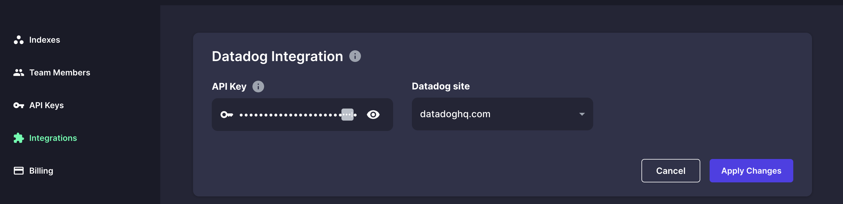This screenshot has height=204, width=843.
Task: Click info icon beside the API Key label
Action: coord(258,87)
